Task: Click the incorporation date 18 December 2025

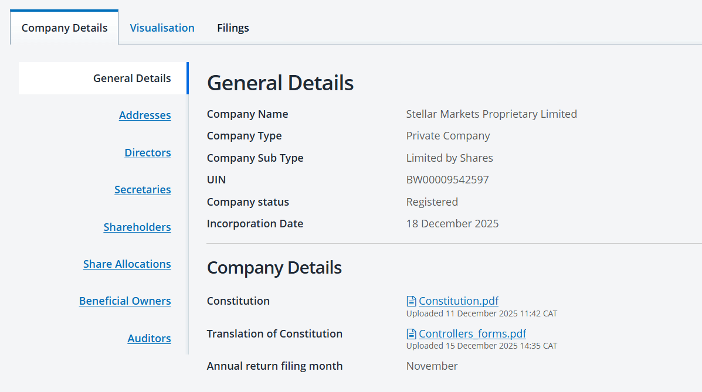Action: click(452, 224)
